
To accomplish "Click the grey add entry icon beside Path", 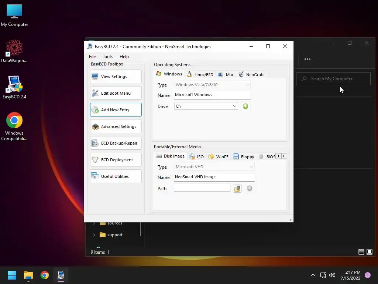I will [250, 188].
